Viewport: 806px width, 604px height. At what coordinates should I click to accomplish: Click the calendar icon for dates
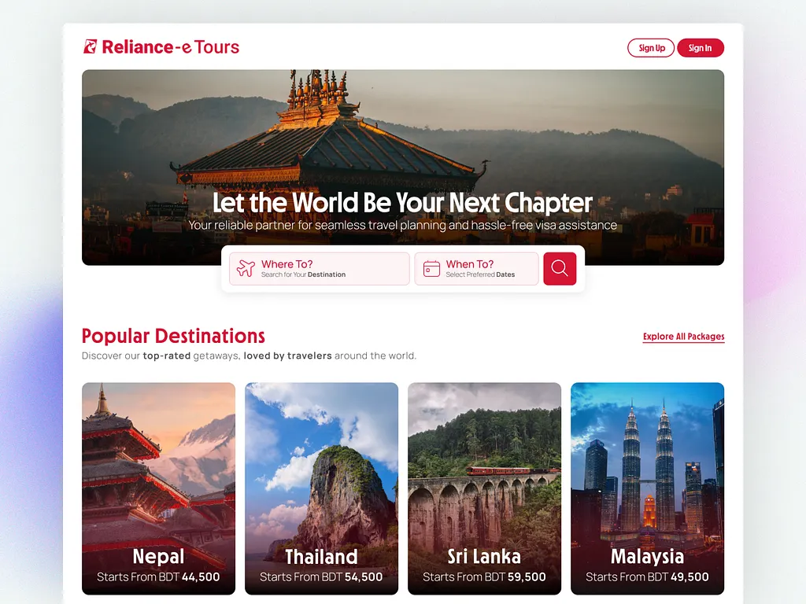(431, 269)
